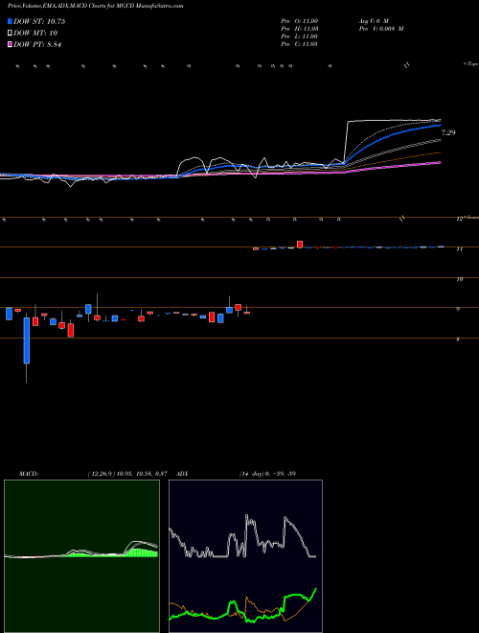The image size is (479, 633).
Task: Click the MACD '(12,26,9)' parameter values
Action: [x=102, y=474]
